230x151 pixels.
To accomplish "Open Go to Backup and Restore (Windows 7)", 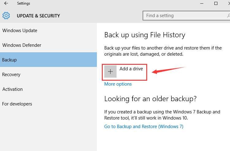I will tap(144, 127).
